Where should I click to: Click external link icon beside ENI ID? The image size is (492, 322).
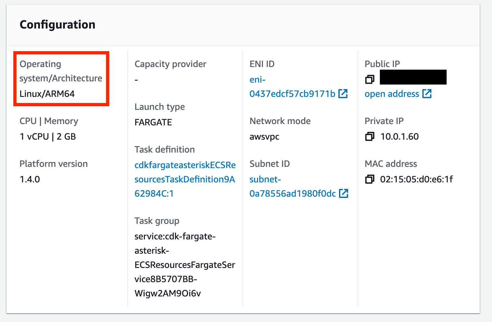343,94
